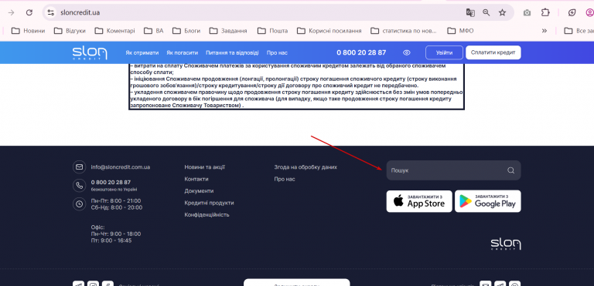Open the all bookmarks folder at right

[x=579, y=31]
